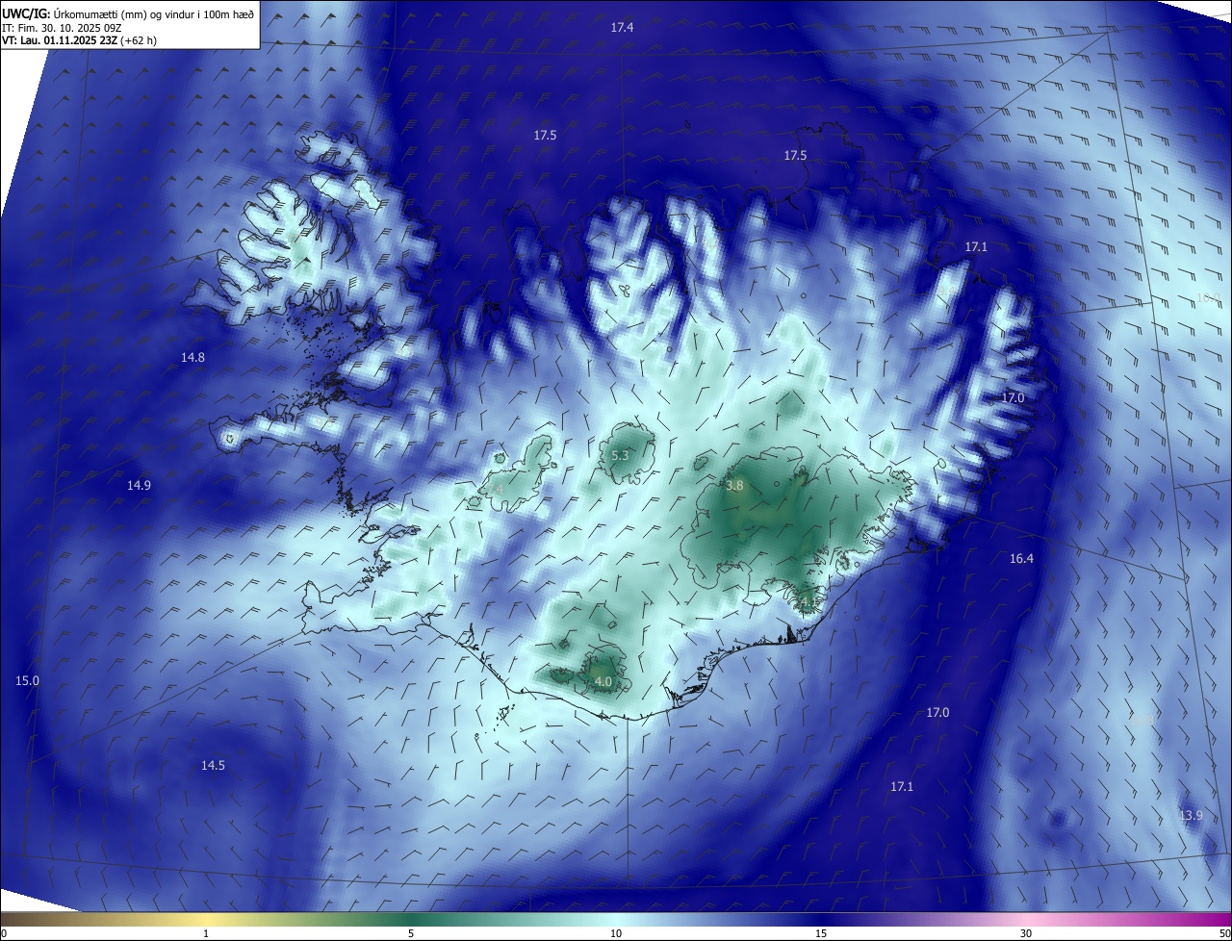The height and width of the screenshot is (941, 1232).
Task: Click the colorbar tick label '10'
Action: point(616,933)
